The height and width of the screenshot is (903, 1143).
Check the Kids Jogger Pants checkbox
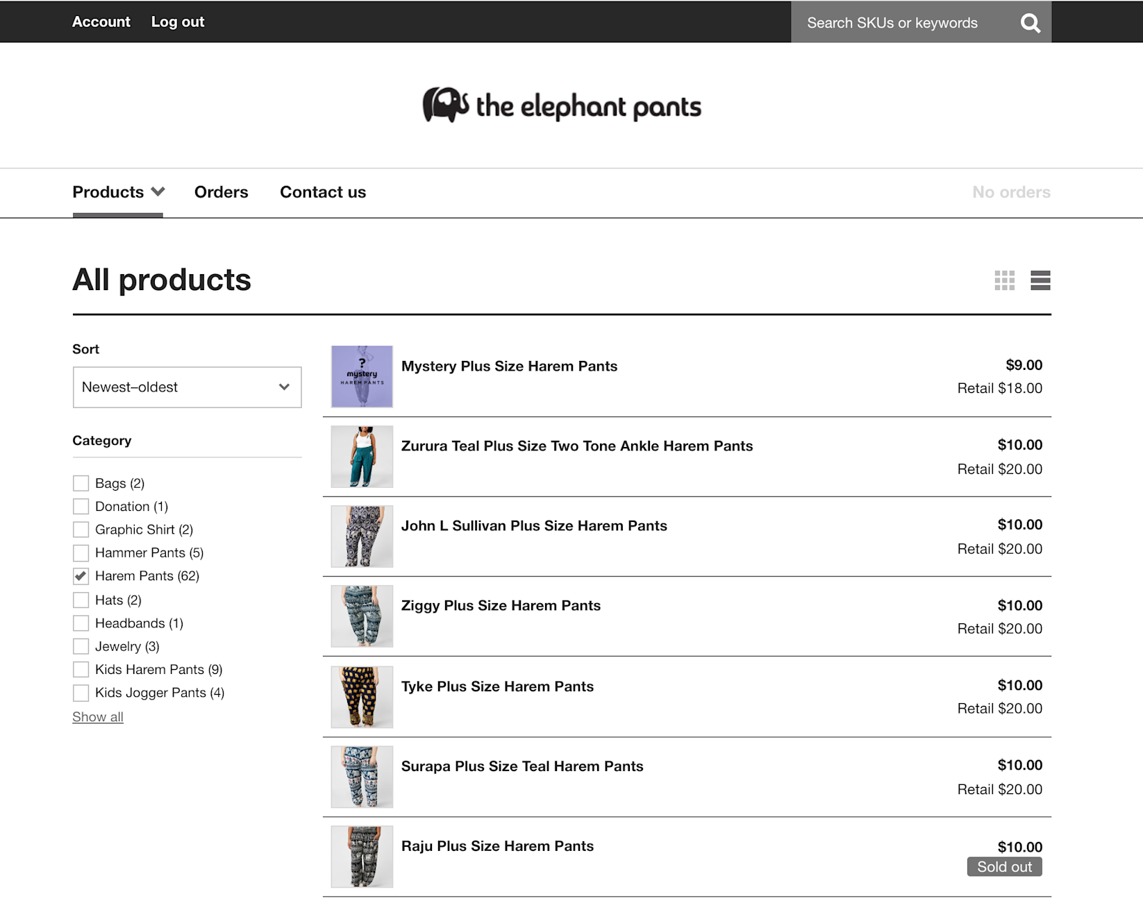[x=81, y=693]
